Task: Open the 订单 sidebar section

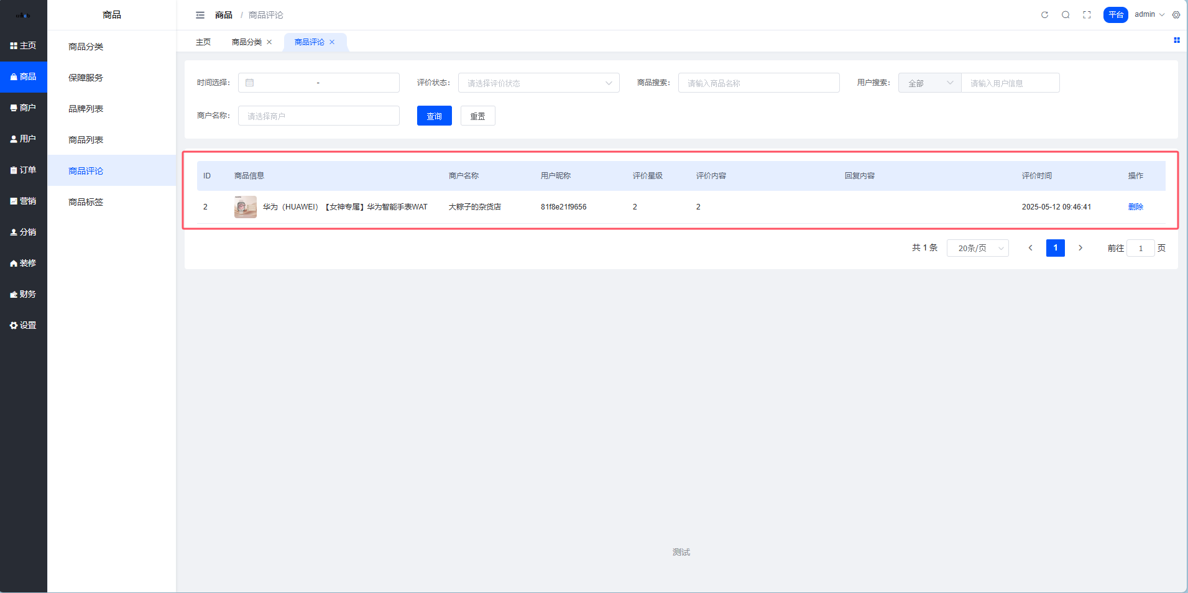Action: 24,170
